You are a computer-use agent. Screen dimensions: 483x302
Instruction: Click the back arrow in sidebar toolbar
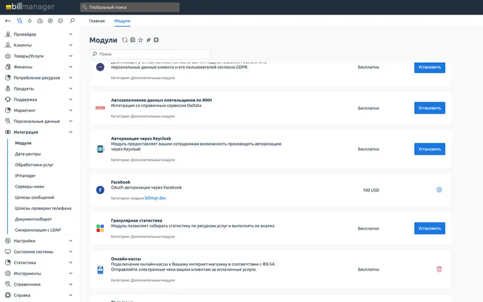pyautogui.click(x=8, y=21)
